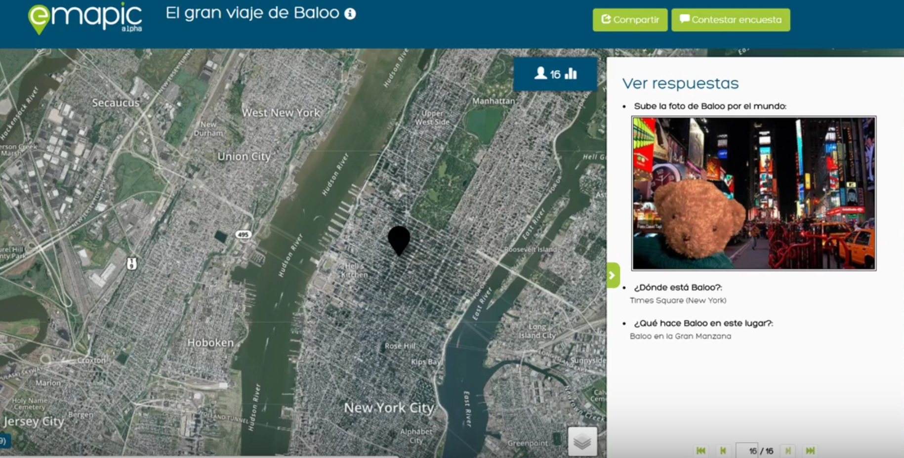
Task: Click Contestar encuesta button
Action: click(730, 20)
